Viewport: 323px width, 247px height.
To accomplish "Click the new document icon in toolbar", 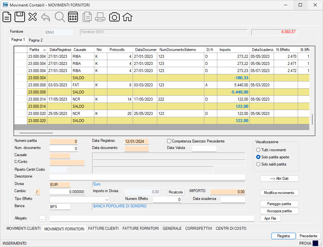I will coord(7,17).
